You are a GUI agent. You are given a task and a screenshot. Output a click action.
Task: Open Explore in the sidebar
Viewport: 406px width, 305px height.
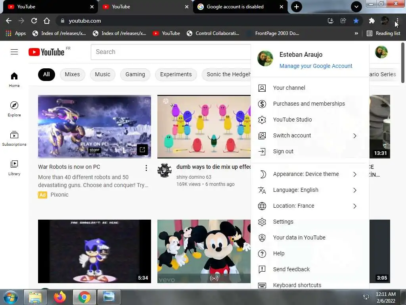pyautogui.click(x=14, y=109)
